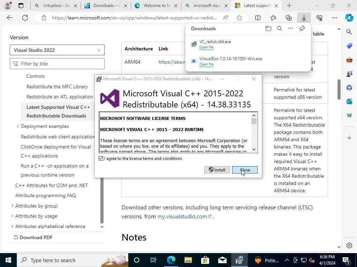Viewport: 357px width, 267px height.
Task: Click the taskbar search box
Action: 73,260
